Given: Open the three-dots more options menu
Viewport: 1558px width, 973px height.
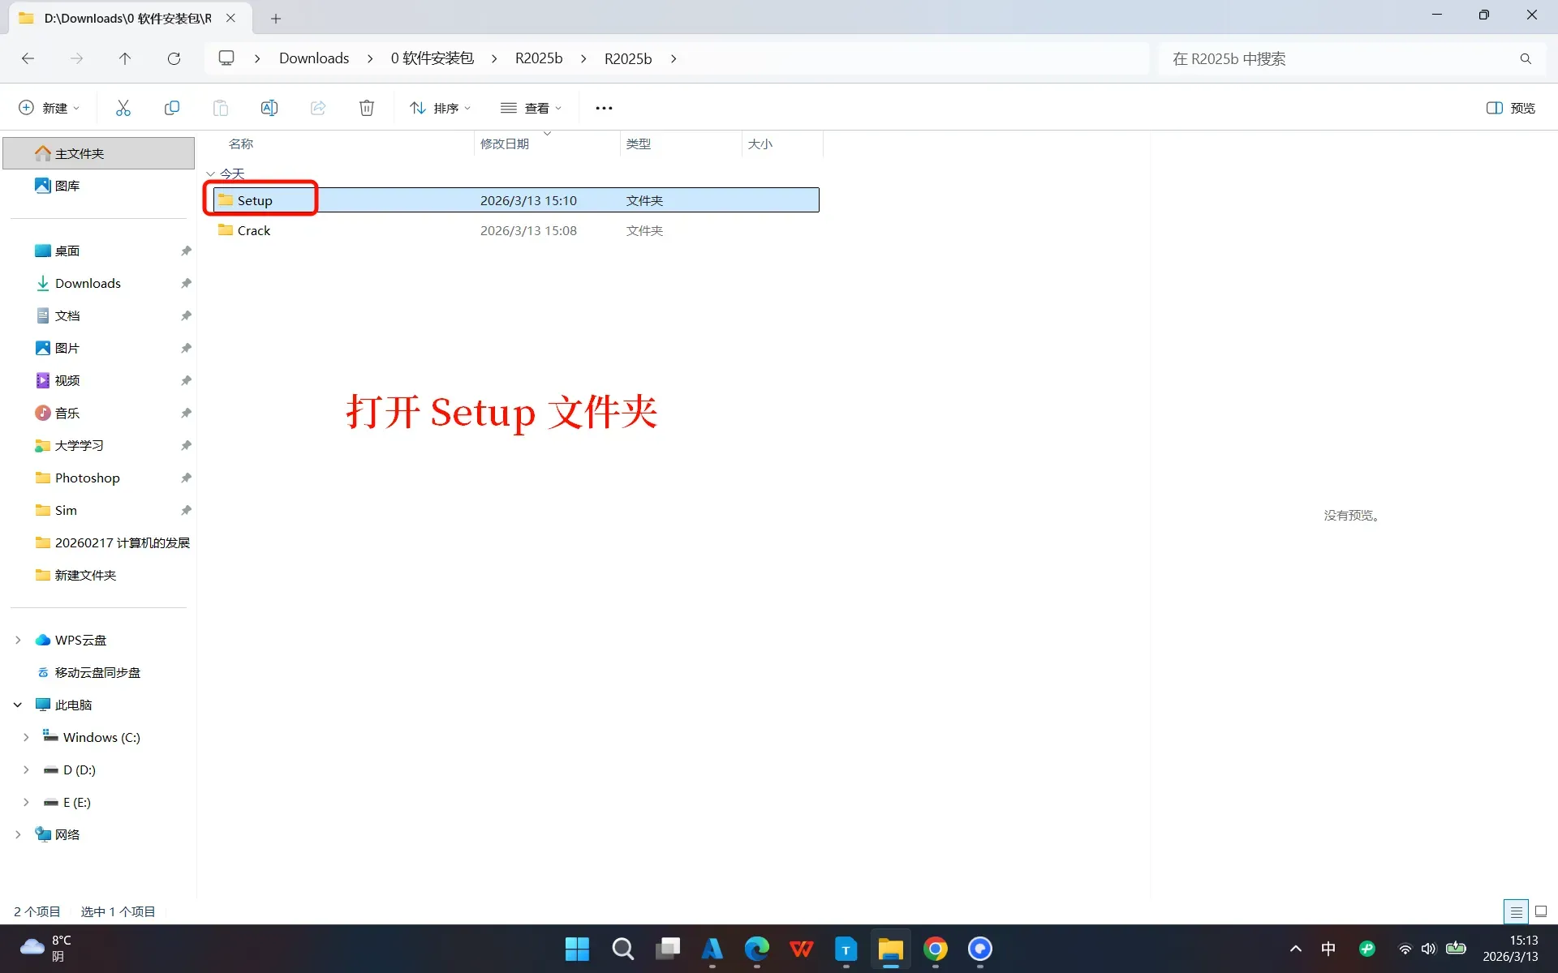Looking at the screenshot, I should pos(604,108).
